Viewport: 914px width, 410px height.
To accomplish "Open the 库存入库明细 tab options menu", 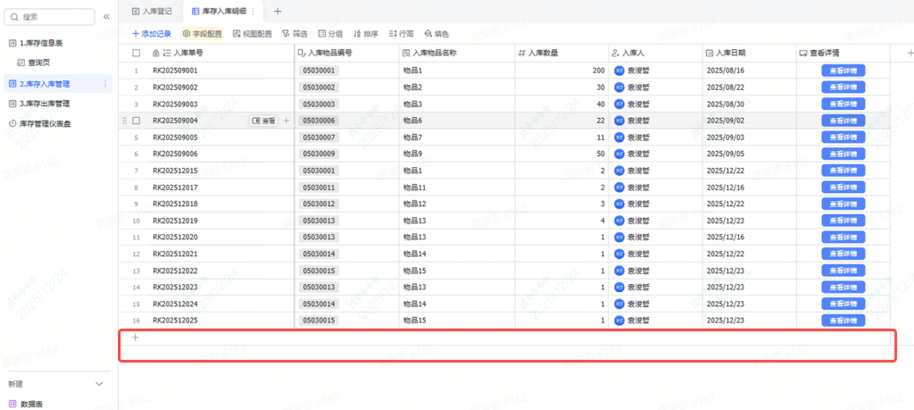I will (253, 11).
